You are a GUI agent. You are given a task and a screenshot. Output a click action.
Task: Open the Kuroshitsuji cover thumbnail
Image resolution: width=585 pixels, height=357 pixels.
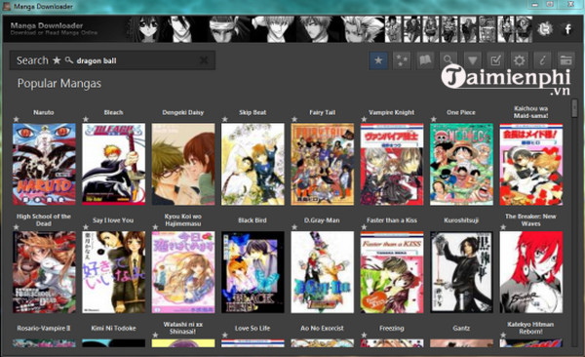click(461, 272)
